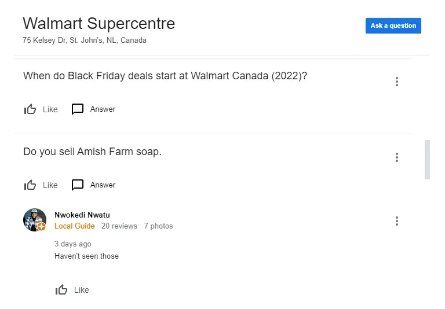The width and height of the screenshot is (445, 309).
Task: Open more options for Nwokedi Nwatu's answer
Action: pyautogui.click(x=397, y=221)
